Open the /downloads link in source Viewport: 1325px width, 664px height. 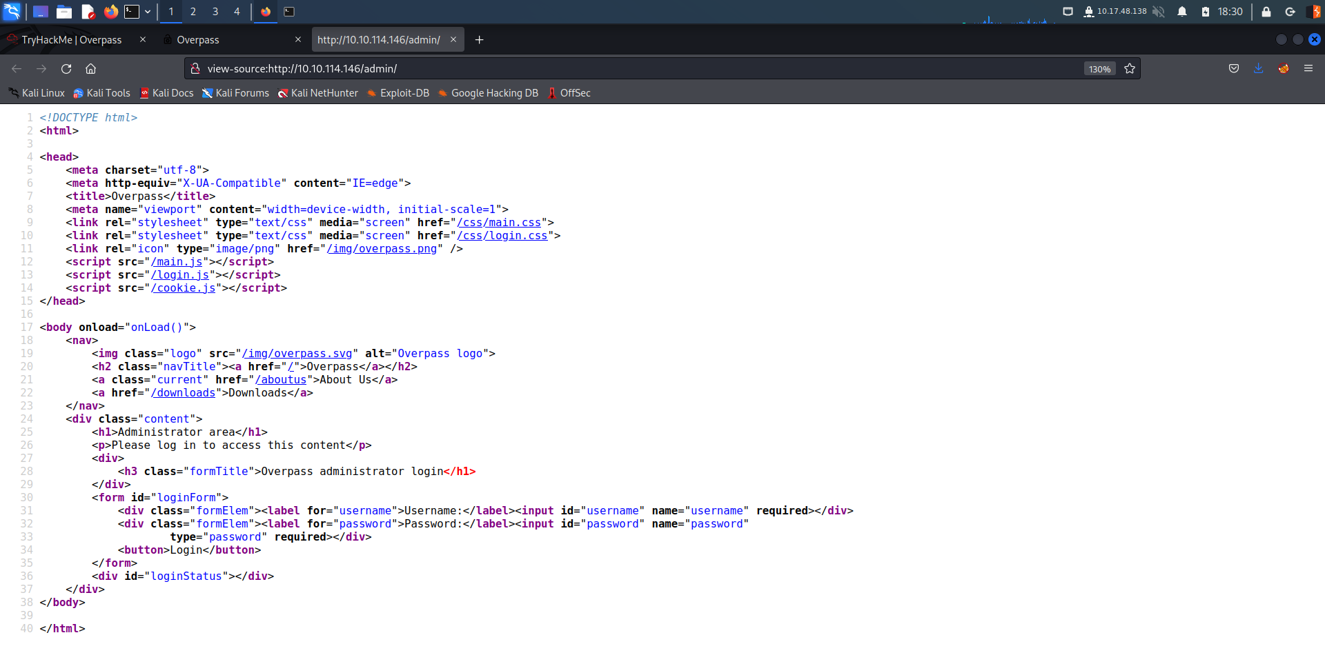click(183, 392)
